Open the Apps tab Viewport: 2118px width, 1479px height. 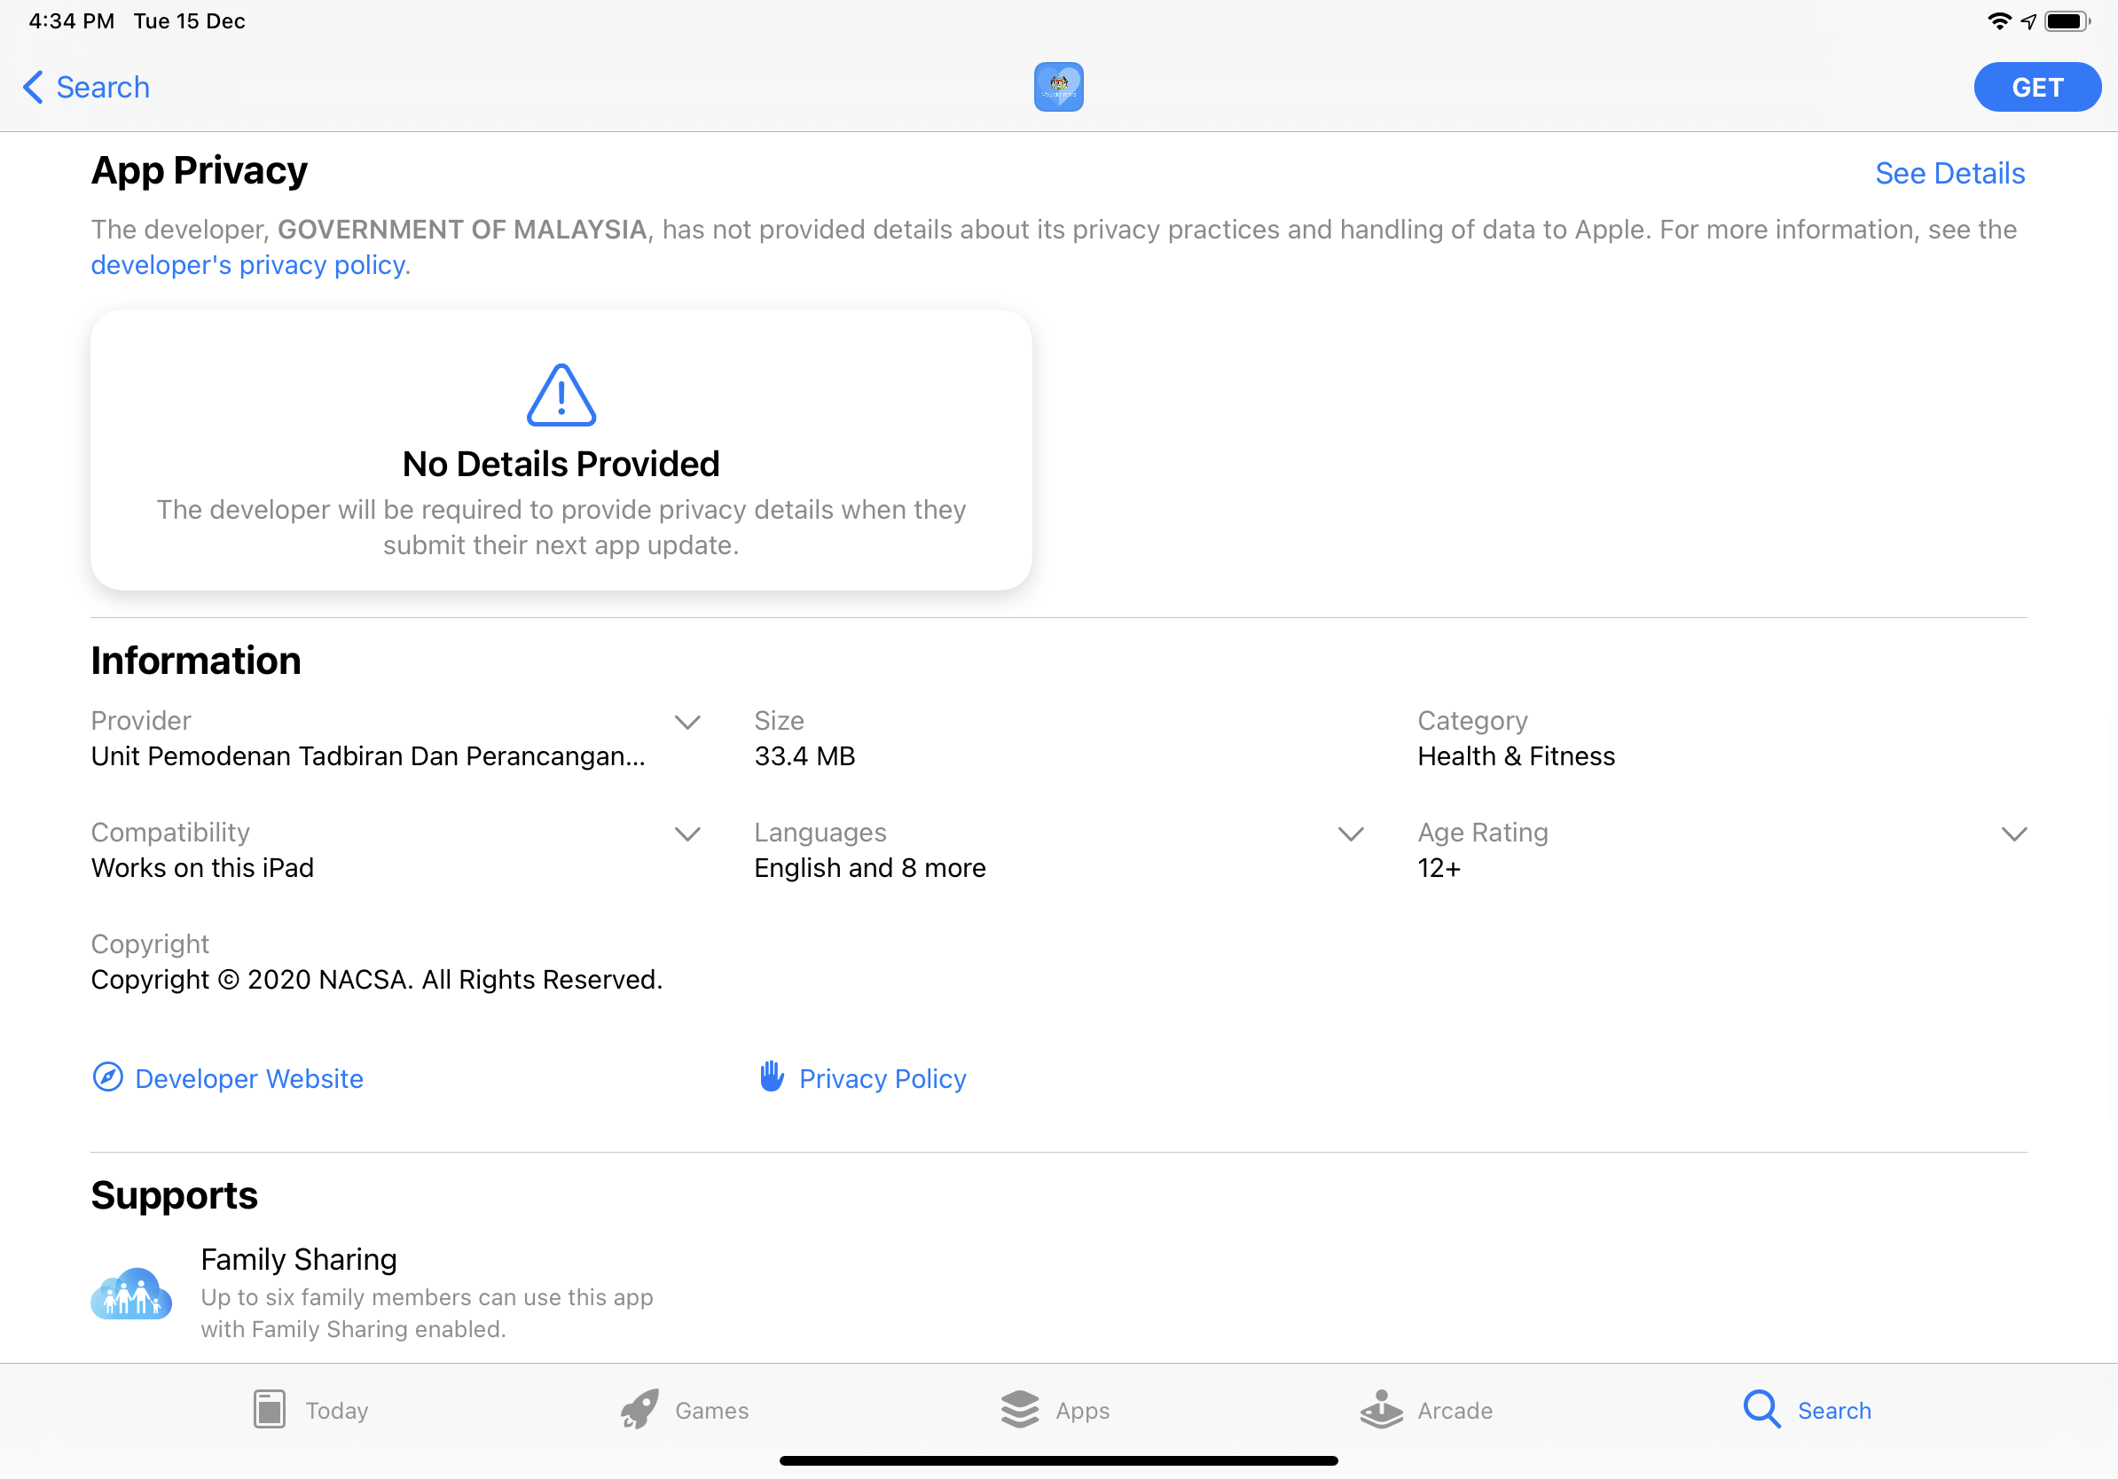pos(1055,1409)
